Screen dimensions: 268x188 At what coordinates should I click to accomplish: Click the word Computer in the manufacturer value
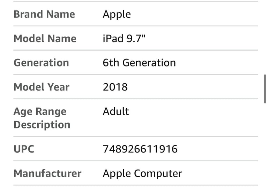158,174
